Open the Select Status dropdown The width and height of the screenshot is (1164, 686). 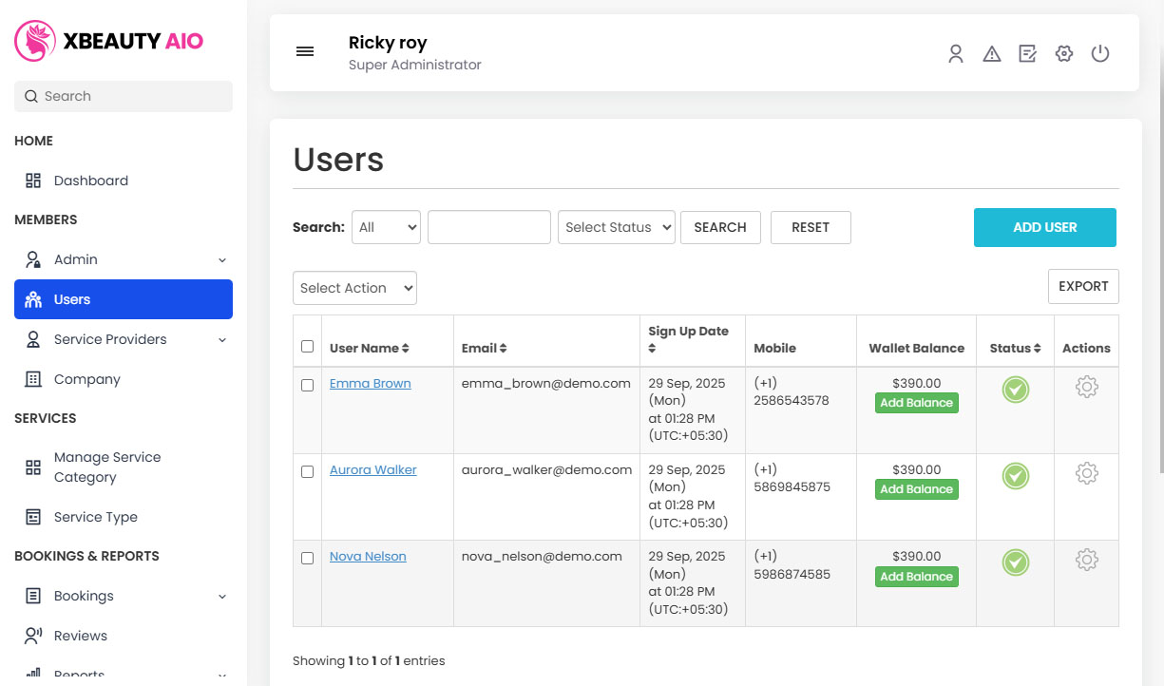[616, 227]
